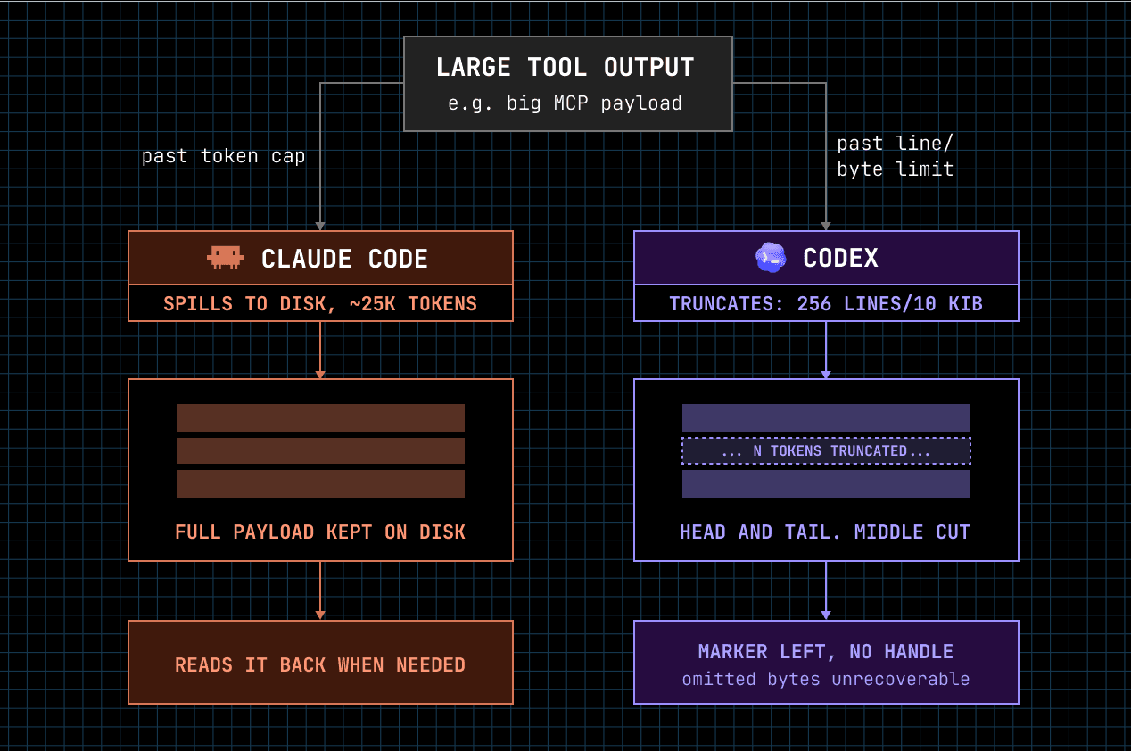This screenshot has width=1131, height=751.
Task: Select the CLAUDE CODE title text
Action: [x=344, y=259]
